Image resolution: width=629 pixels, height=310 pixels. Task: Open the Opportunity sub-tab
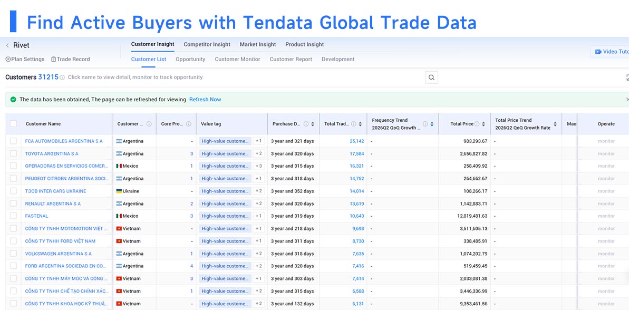pyautogui.click(x=190, y=59)
